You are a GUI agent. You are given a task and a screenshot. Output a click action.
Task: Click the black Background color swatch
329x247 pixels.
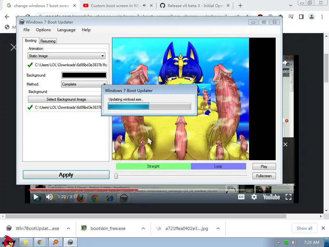pos(84,75)
